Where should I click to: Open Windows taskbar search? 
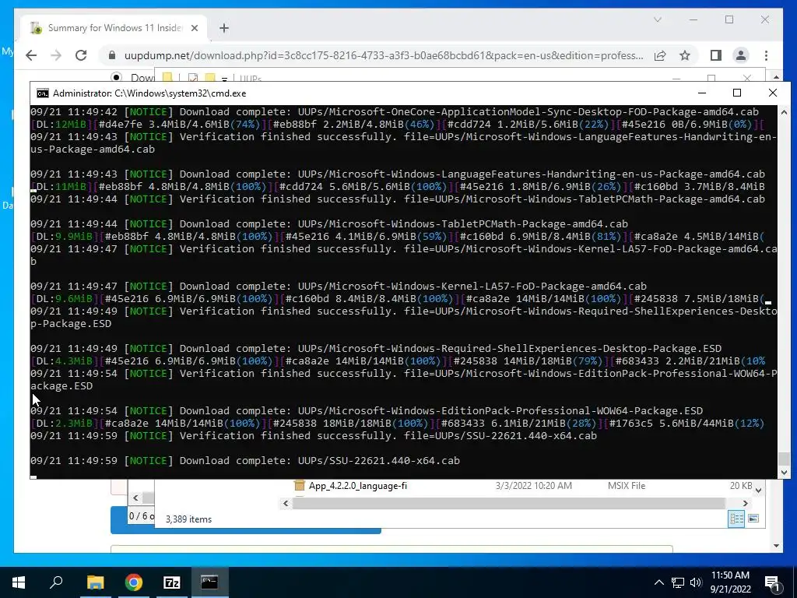click(x=56, y=582)
